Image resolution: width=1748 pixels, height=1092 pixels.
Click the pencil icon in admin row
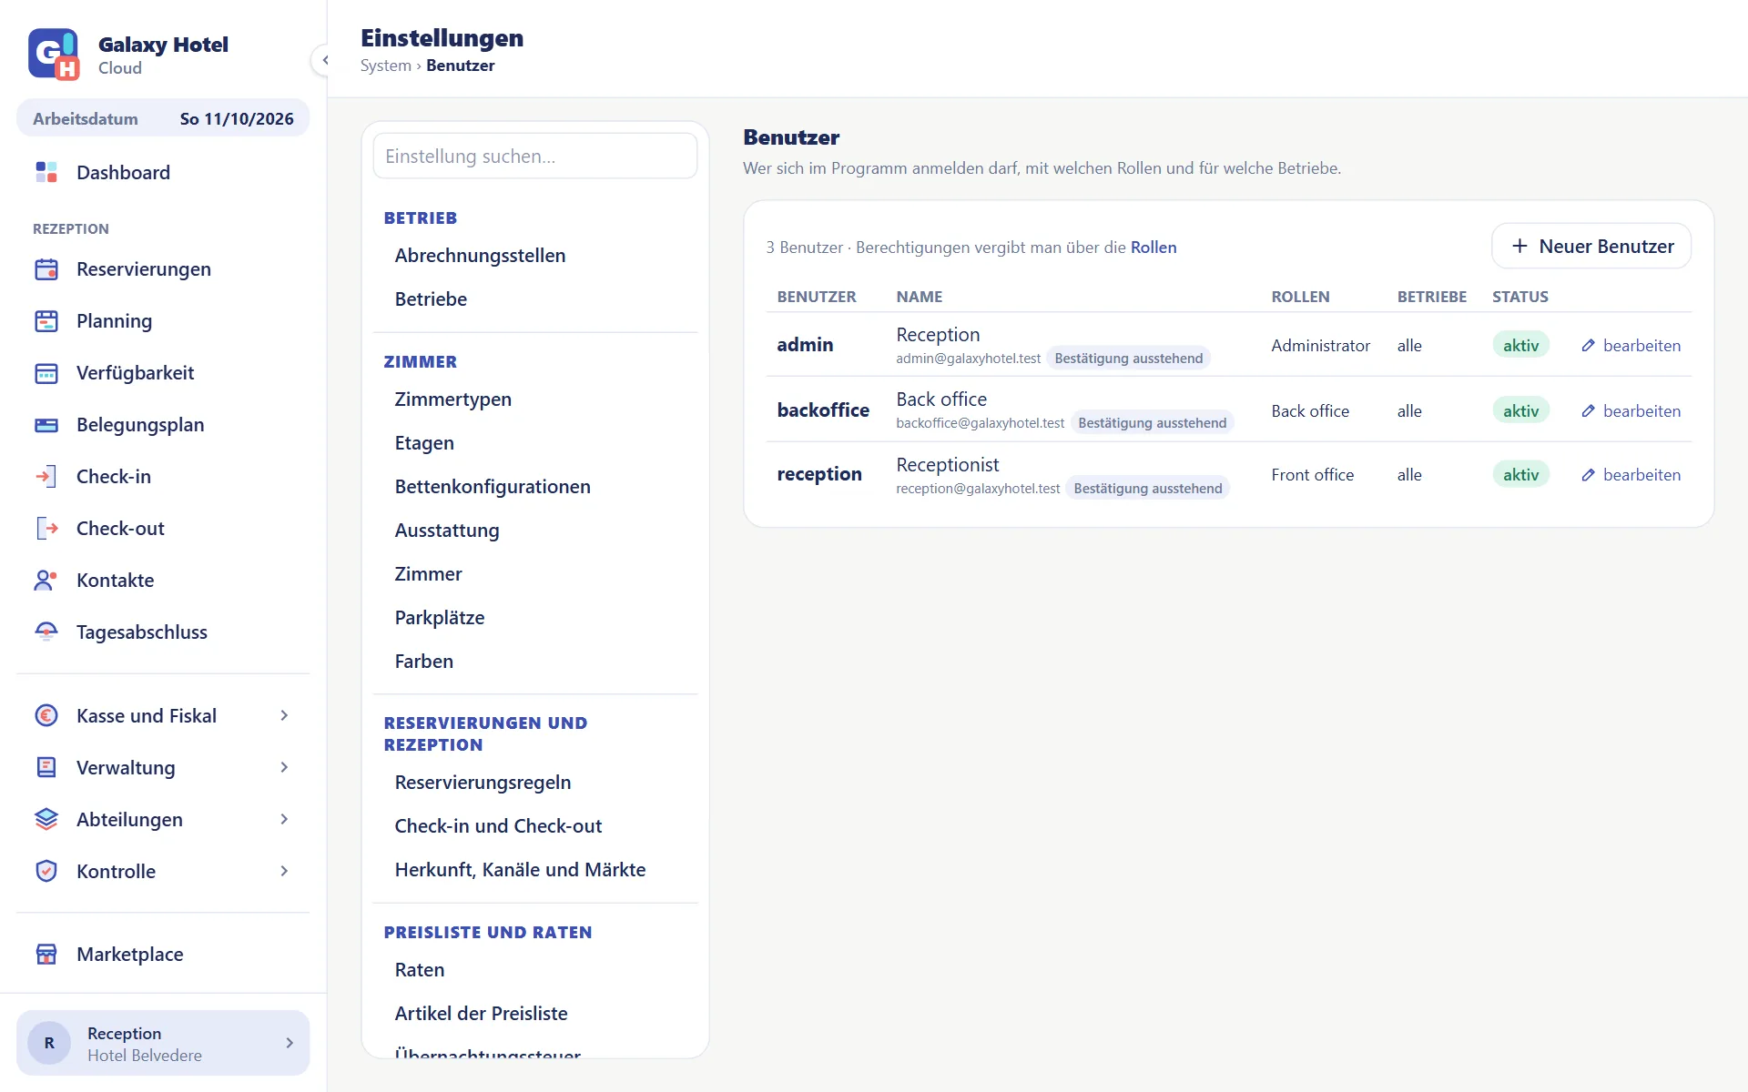1589,346
